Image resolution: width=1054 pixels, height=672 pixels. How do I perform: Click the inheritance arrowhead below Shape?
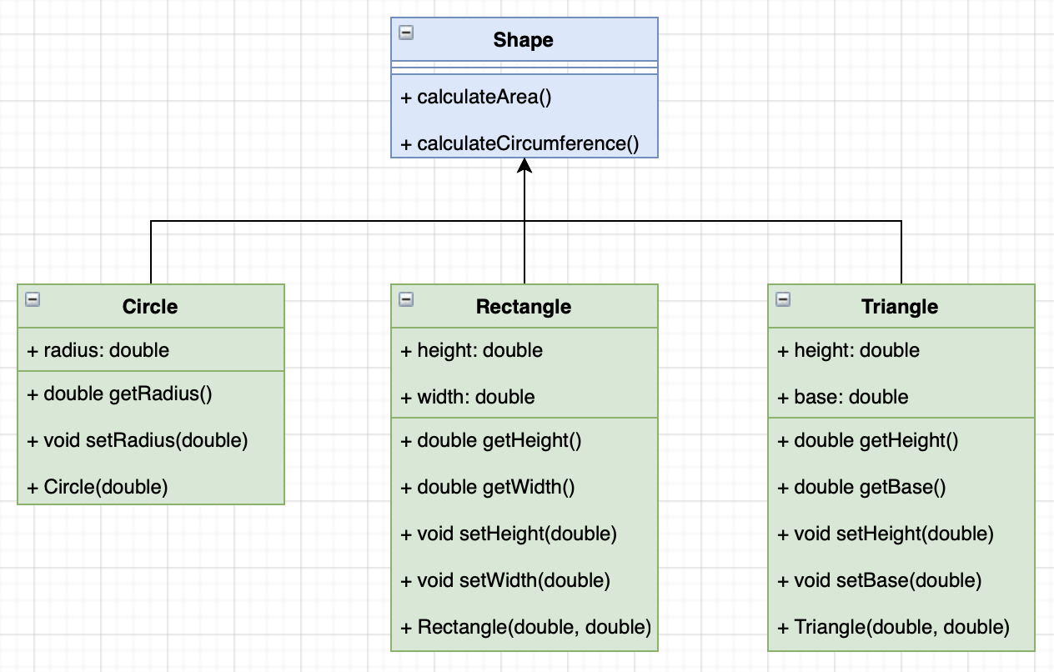(524, 166)
